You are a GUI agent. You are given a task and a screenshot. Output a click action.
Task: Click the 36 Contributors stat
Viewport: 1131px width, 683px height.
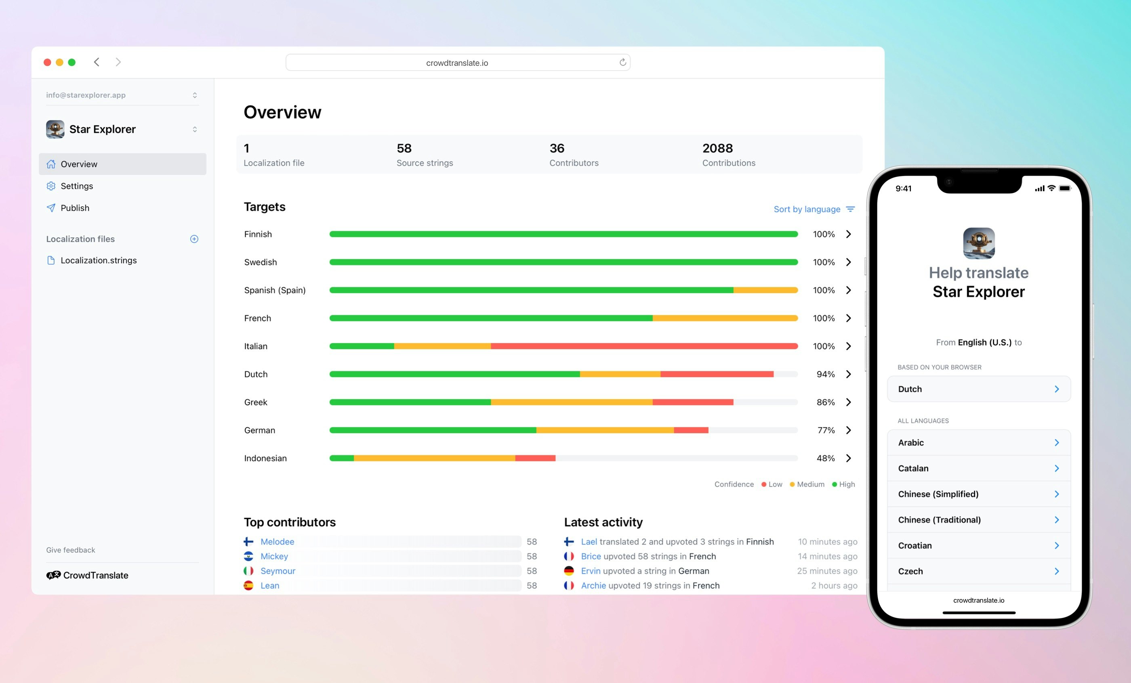574,155
